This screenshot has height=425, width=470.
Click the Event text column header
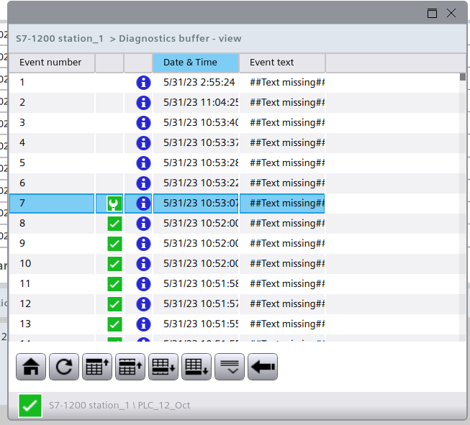282,63
